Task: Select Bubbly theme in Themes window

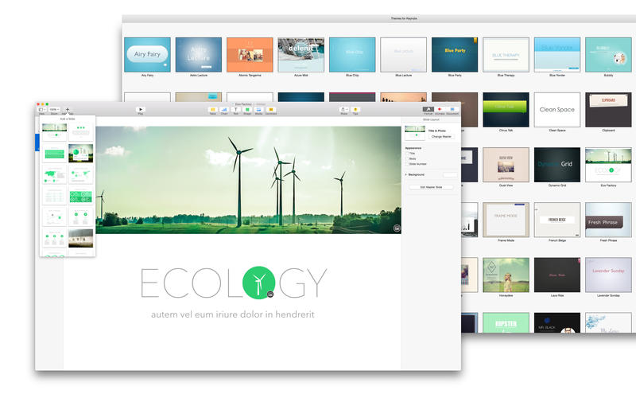Action: (608, 55)
